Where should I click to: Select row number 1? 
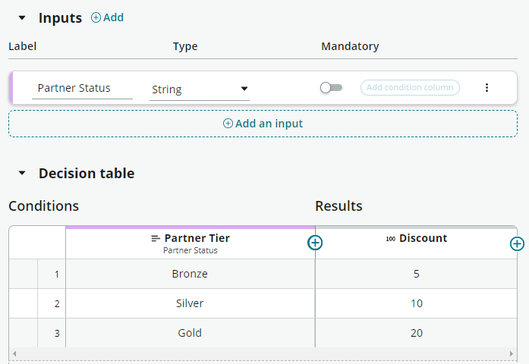pyautogui.click(x=52, y=274)
